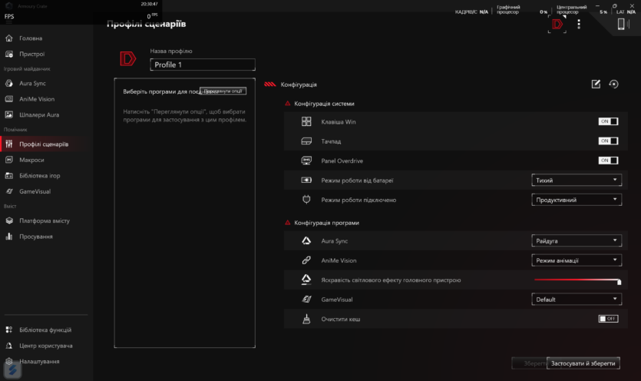Click the Назва профілю label
This screenshot has width=641, height=381.
pyautogui.click(x=171, y=51)
